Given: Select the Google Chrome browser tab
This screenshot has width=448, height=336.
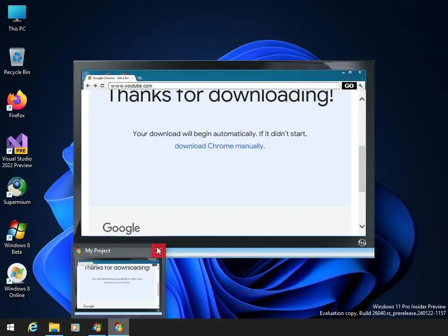Looking at the screenshot, I should coord(111,78).
